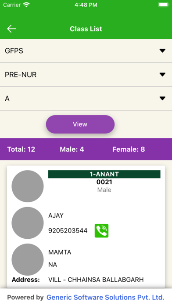Tap the purple View button
The image size is (172, 306).
coord(80,124)
